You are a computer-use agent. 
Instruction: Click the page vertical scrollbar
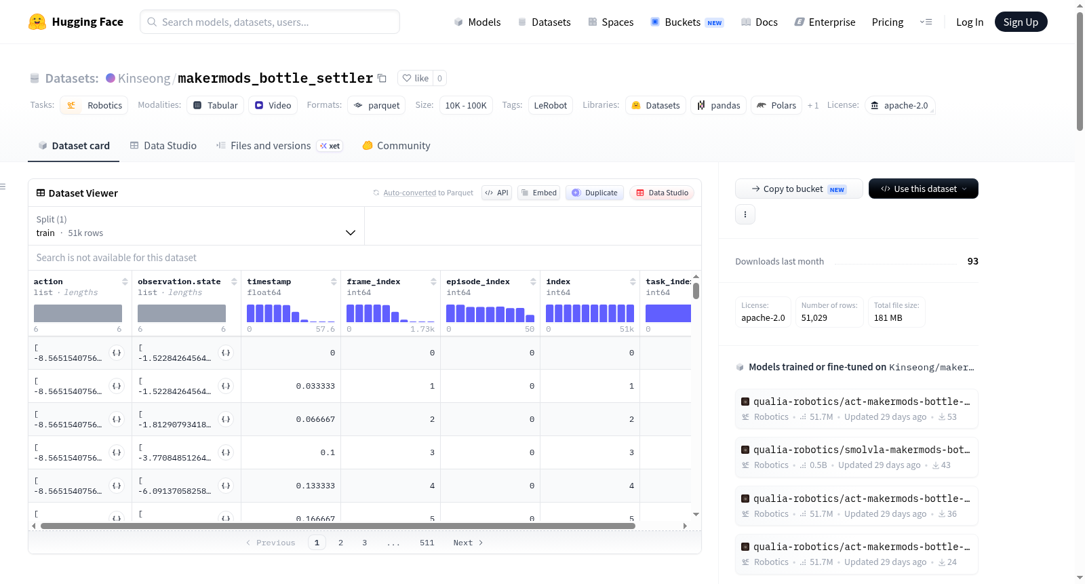pyautogui.click(x=1080, y=71)
